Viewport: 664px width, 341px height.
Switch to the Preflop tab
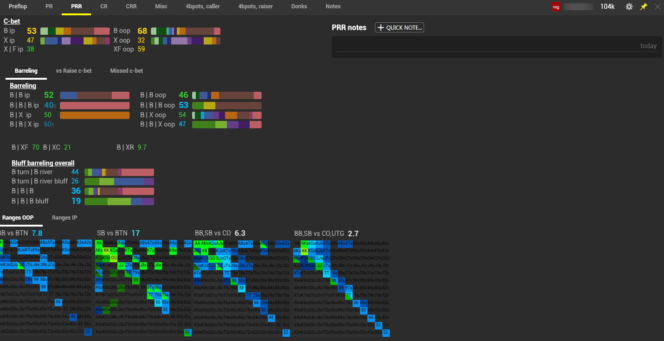pos(18,6)
